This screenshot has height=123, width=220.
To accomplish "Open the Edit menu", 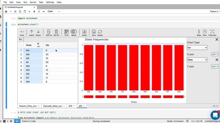I will [11, 2].
